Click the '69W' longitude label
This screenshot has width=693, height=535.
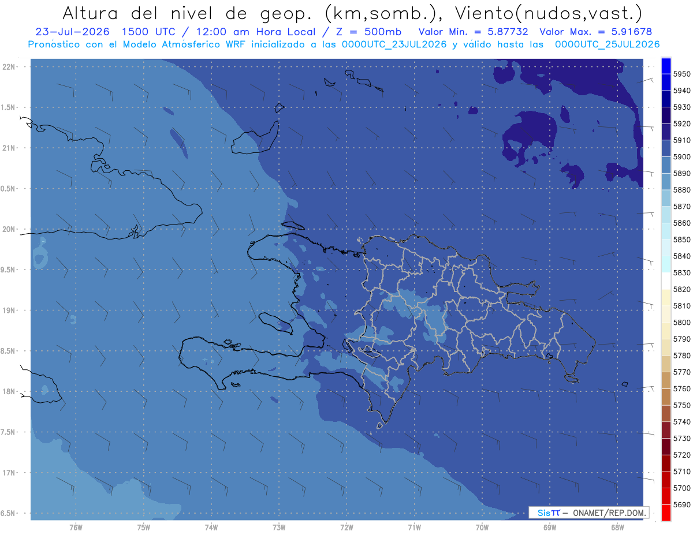coord(550,527)
